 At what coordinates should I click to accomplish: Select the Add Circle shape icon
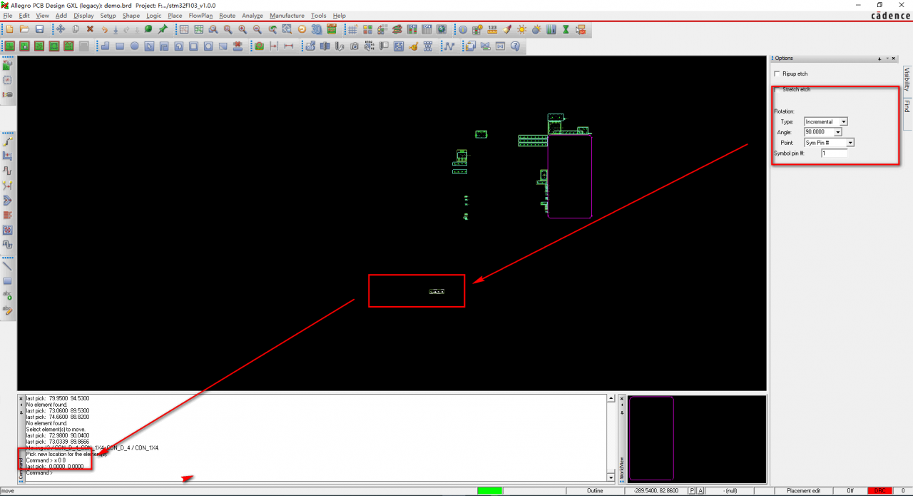[134, 46]
